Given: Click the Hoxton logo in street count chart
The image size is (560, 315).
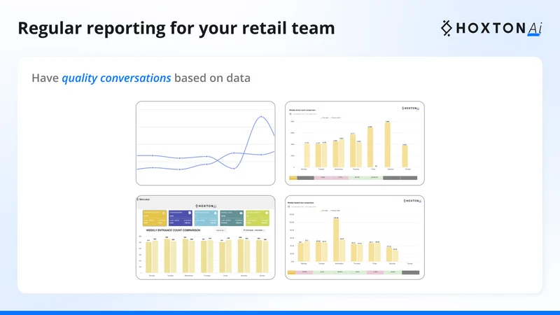Looking at the screenshot, I should click(x=410, y=108).
